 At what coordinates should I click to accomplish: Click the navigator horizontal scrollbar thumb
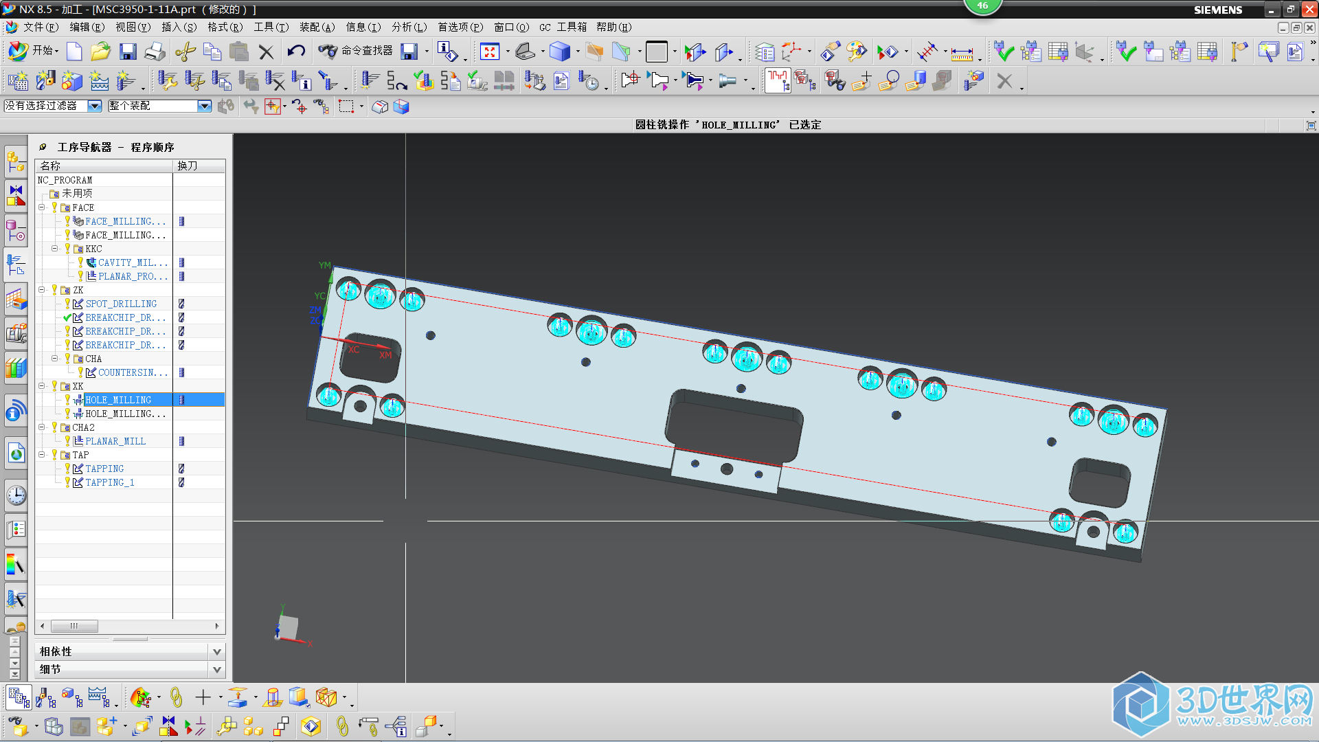74,626
